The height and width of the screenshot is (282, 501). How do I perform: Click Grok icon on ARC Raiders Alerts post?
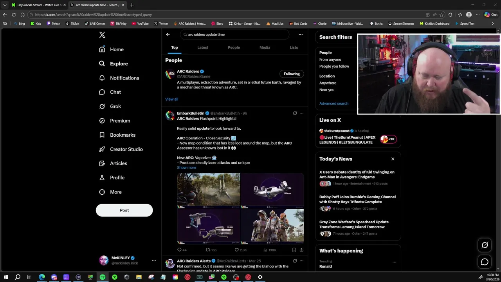(x=295, y=261)
